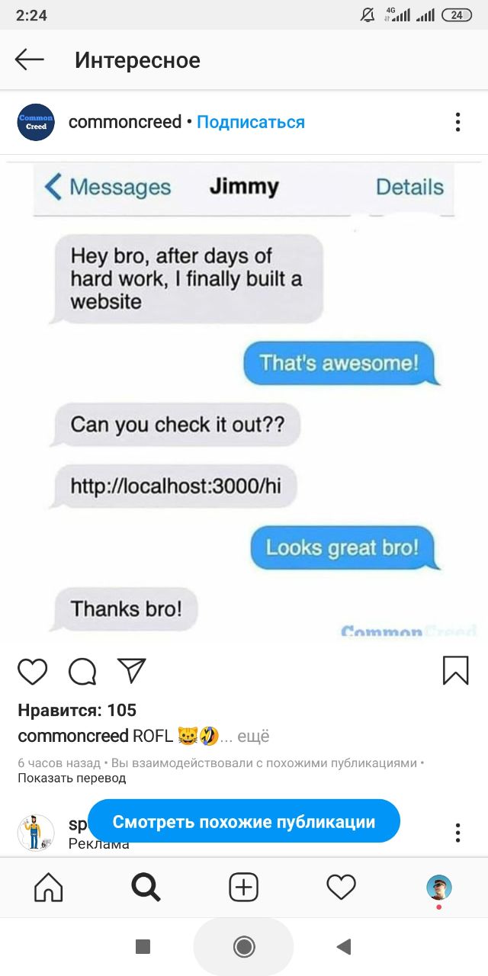This screenshot has width=488, height=976.
Task: Follow commoncreed via Подписаться
Action: pyautogui.click(x=251, y=122)
